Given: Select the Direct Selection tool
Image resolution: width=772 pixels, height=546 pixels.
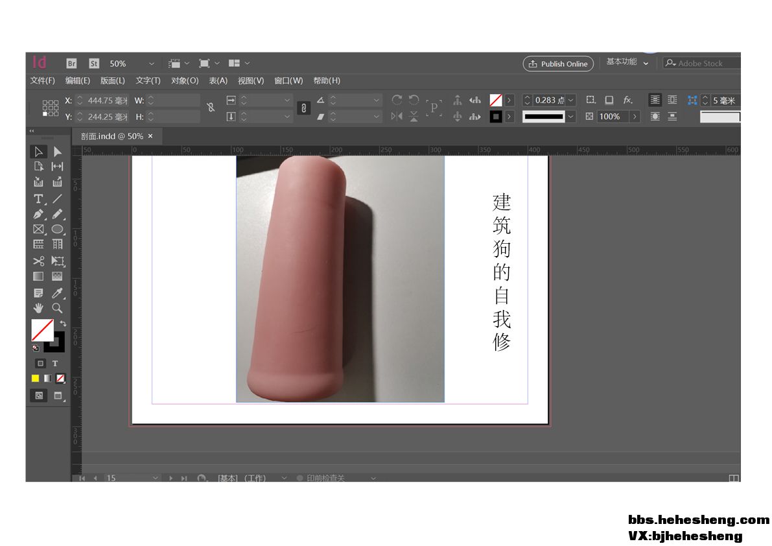Looking at the screenshot, I should click(x=57, y=152).
